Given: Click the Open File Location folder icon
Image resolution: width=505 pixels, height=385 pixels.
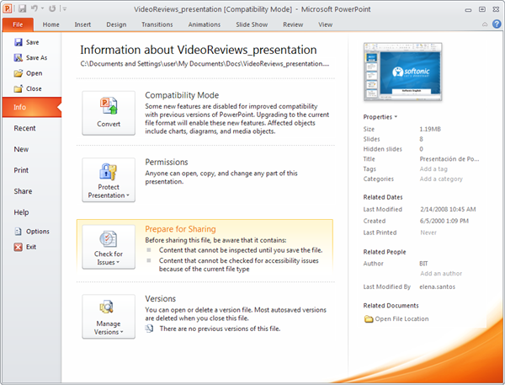Looking at the screenshot, I should click(369, 319).
